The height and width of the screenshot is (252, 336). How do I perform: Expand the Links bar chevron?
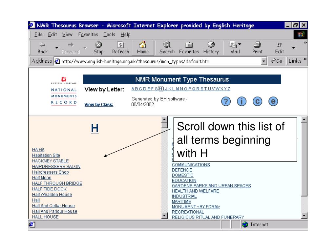(305, 59)
